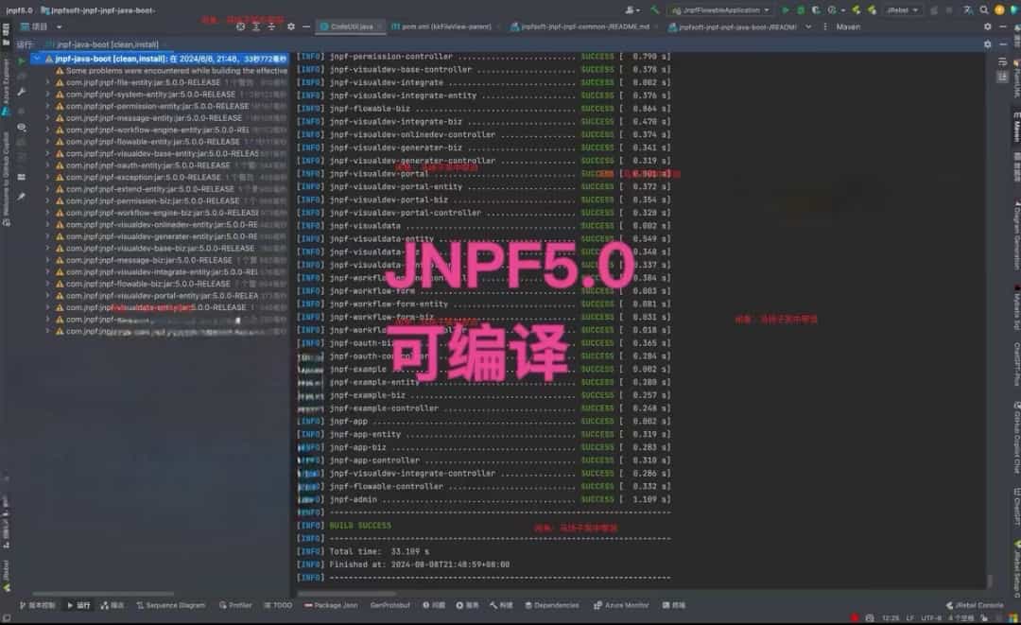
Task: Open the JRebel Console tool window
Action: pyautogui.click(x=974, y=605)
